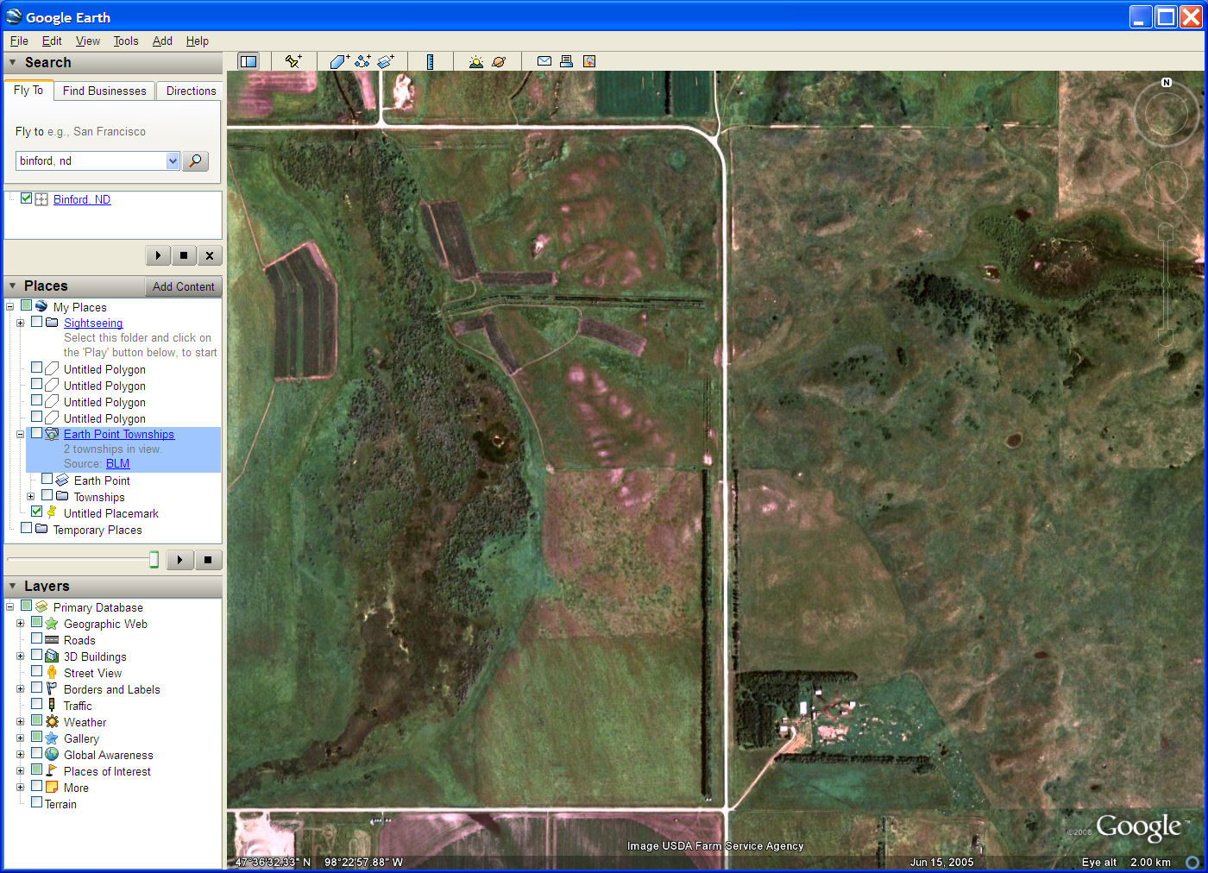Check the Earth Point Townships checkbox
The height and width of the screenshot is (873, 1208).
coord(36,433)
